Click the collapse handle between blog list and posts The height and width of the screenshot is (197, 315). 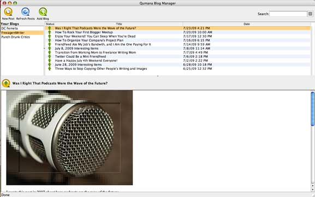point(44,49)
